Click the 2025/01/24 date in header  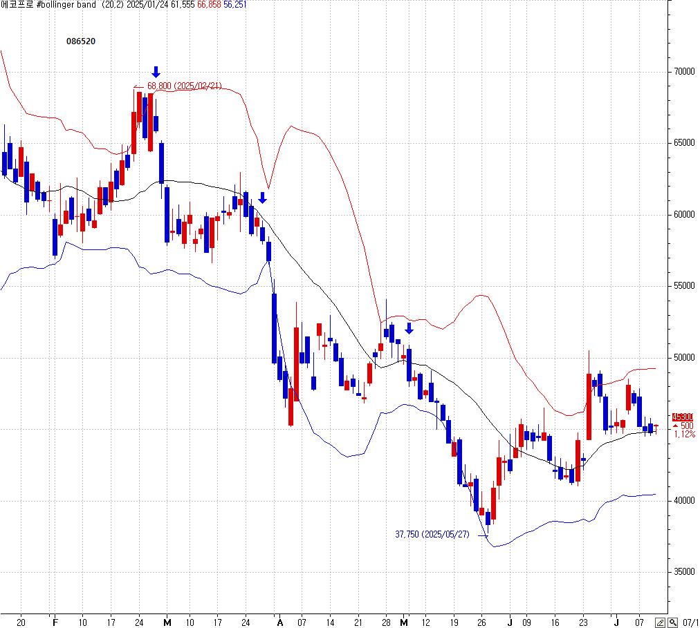[147, 4]
